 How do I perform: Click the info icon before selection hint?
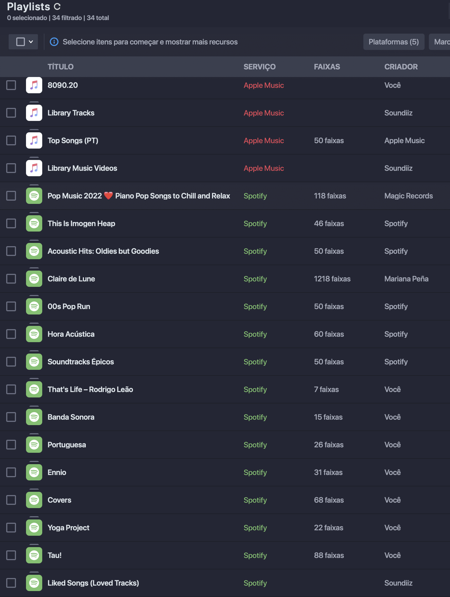pos(54,42)
